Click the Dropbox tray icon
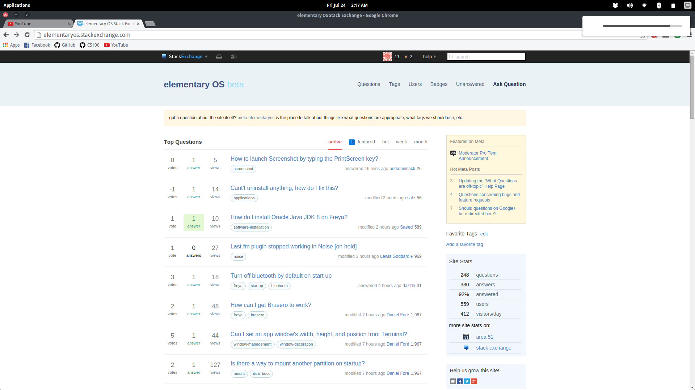 point(615,5)
